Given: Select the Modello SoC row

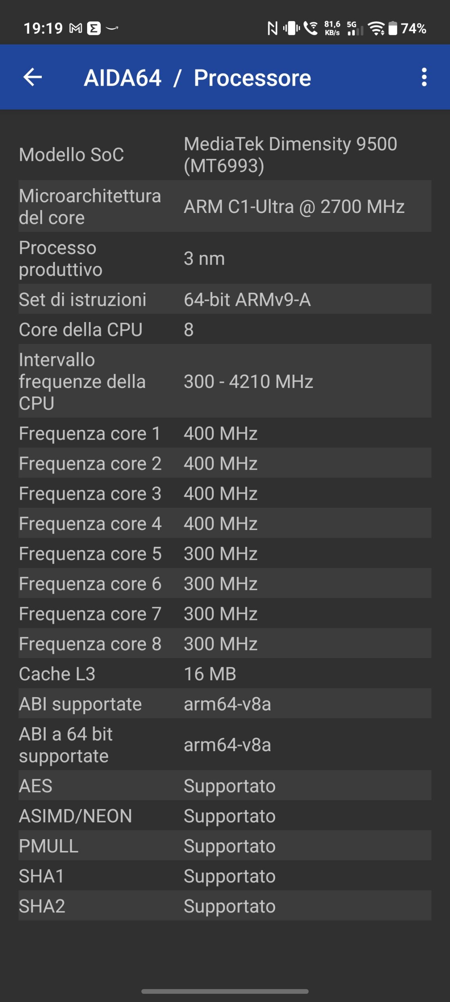Looking at the screenshot, I should pyautogui.click(x=225, y=155).
